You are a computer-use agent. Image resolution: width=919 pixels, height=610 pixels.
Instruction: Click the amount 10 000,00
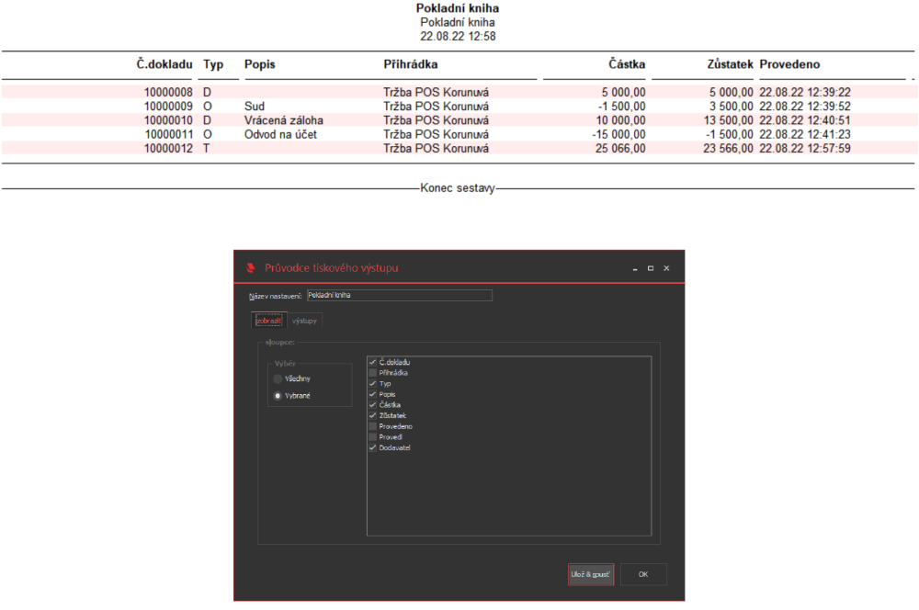pos(620,120)
